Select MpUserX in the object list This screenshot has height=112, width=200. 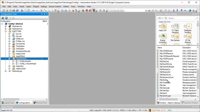tap(163, 93)
